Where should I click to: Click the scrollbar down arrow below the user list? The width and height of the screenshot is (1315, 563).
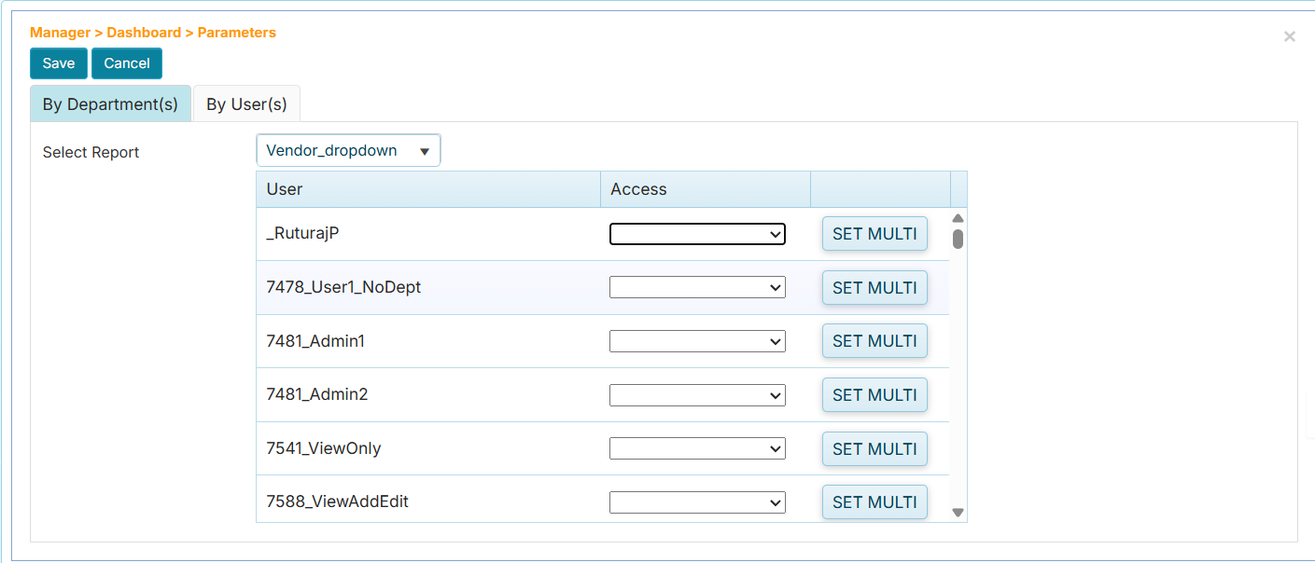click(x=958, y=512)
